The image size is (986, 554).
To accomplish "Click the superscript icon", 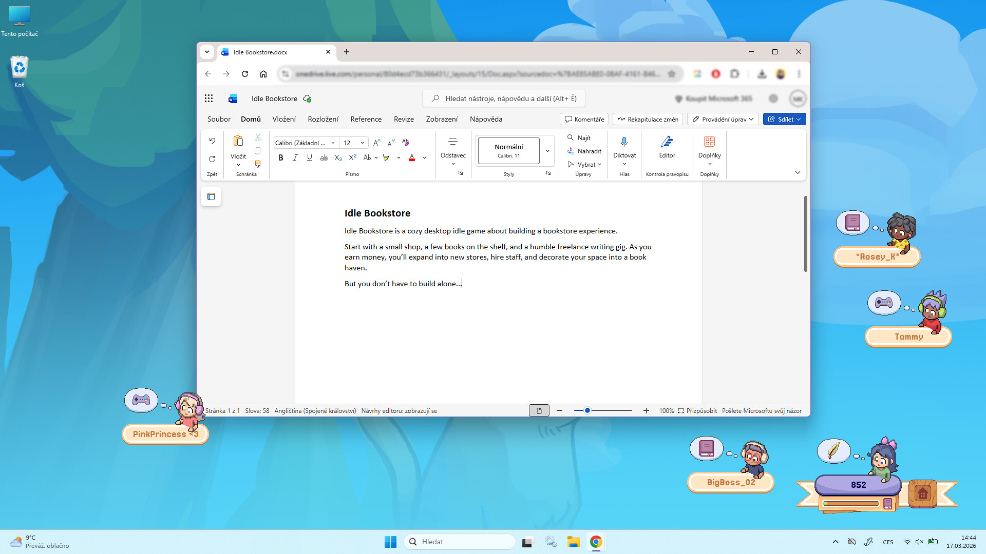I will [352, 157].
